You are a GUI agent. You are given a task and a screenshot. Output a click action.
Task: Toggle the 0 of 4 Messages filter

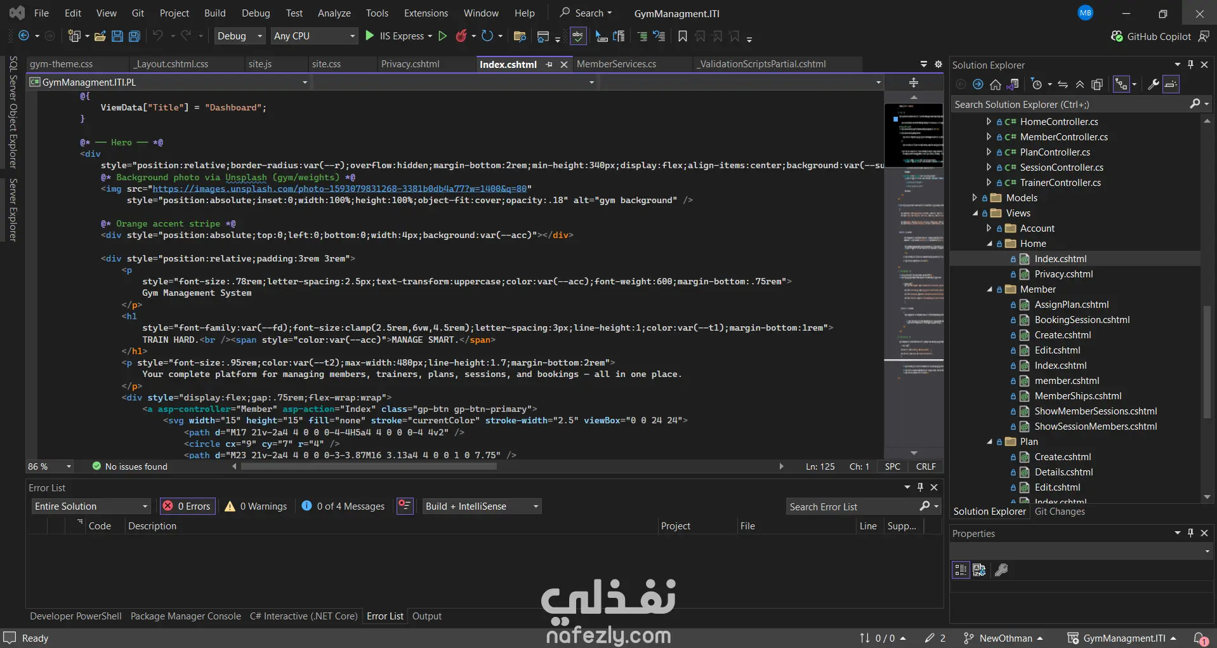[x=343, y=506]
